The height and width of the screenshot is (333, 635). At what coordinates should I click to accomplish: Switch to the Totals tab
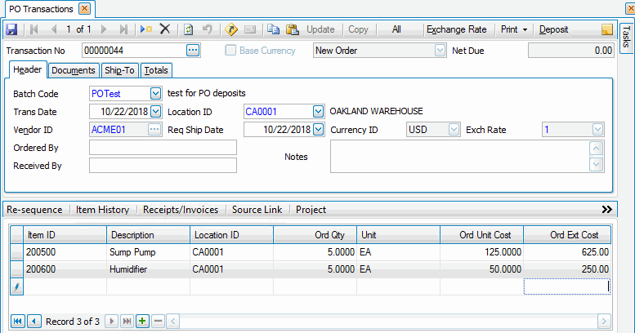156,70
